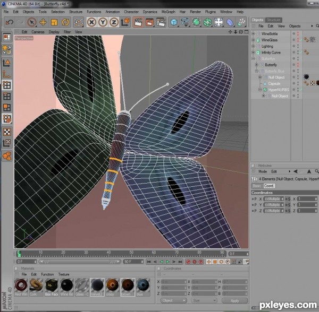319x312 pixels.
Task: Switch to the Structure tab
Action: click(x=274, y=20)
